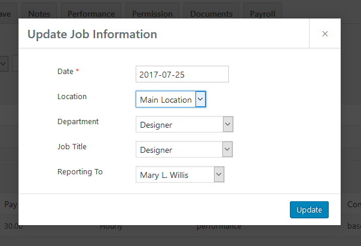This screenshot has width=361, height=246.
Task: Open the Main Location dropdown
Action: (170, 99)
